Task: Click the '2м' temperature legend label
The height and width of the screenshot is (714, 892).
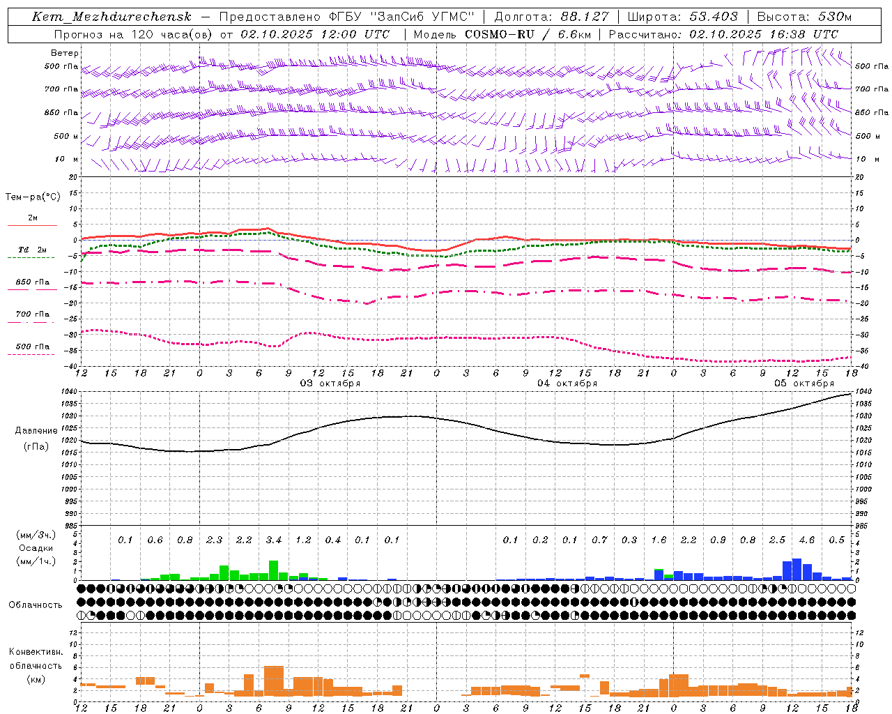Action: (x=33, y=218)
